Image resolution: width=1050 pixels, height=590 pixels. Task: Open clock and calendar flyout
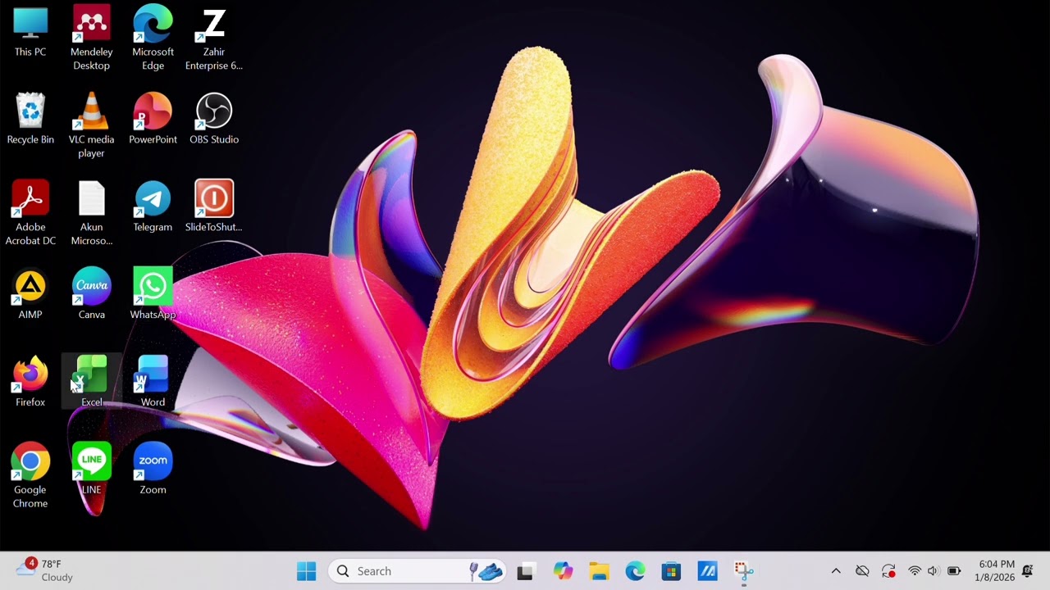(x=994, y=571)
